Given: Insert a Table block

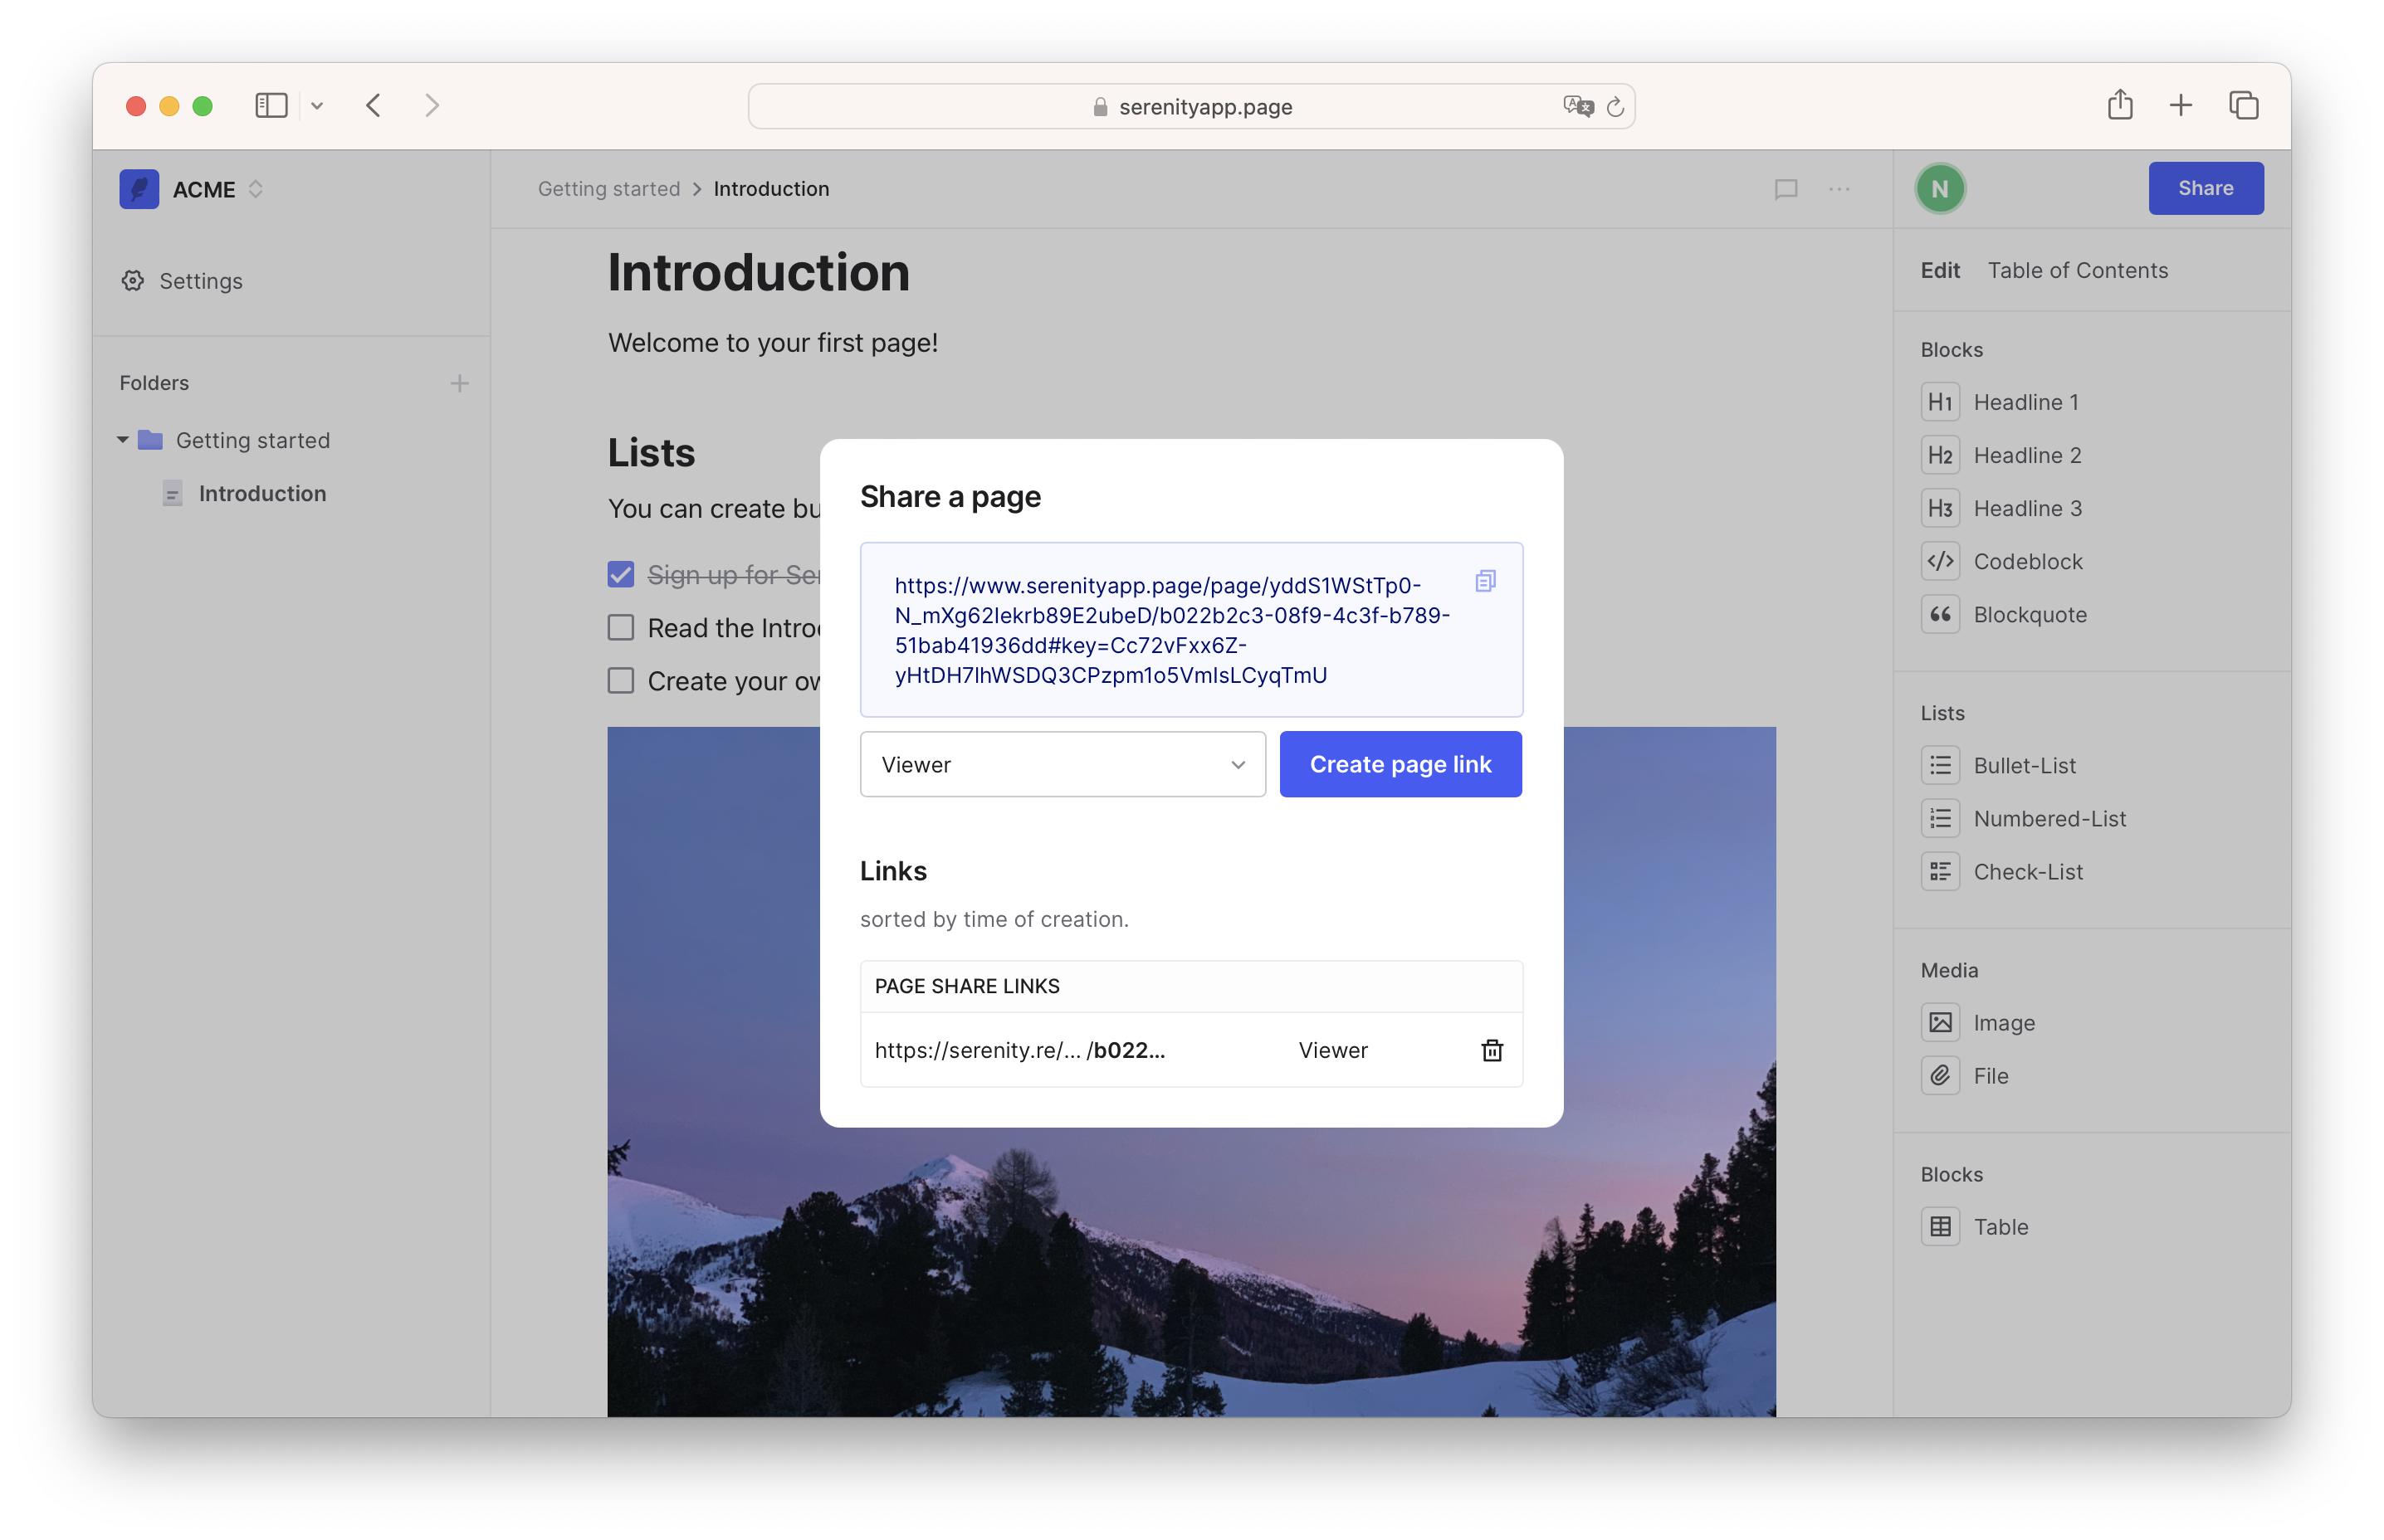Looking at the screenshot, I should [2000, 1226].
